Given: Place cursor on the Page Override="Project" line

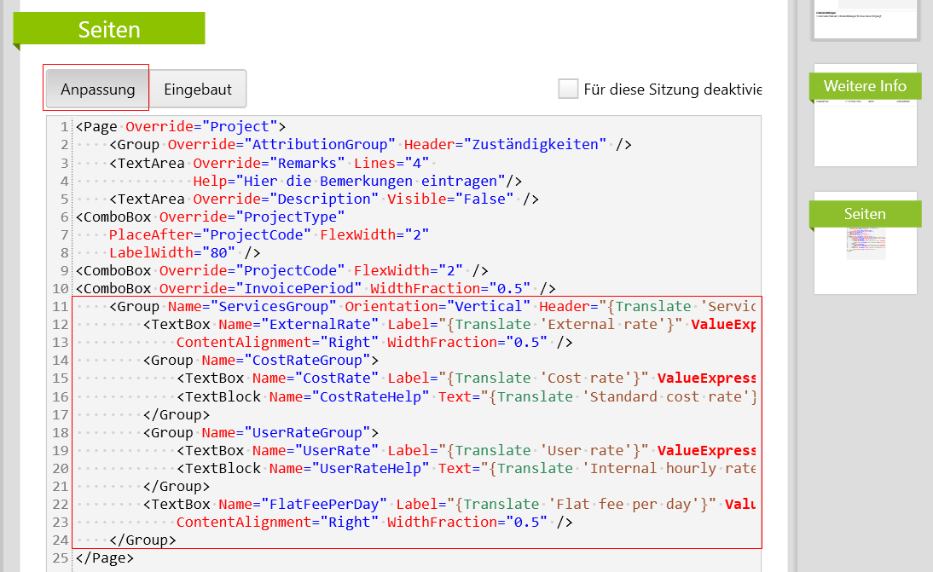Looking at the screenshot, I should (x=181, y=127).
